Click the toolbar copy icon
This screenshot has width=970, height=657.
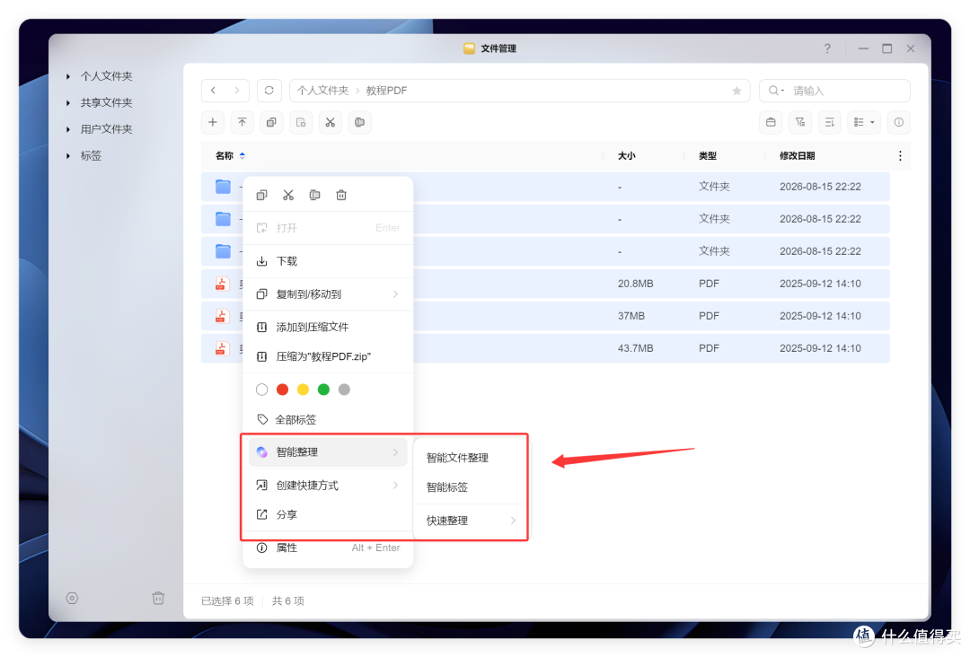pyautogui.click(x=271, y=122)
